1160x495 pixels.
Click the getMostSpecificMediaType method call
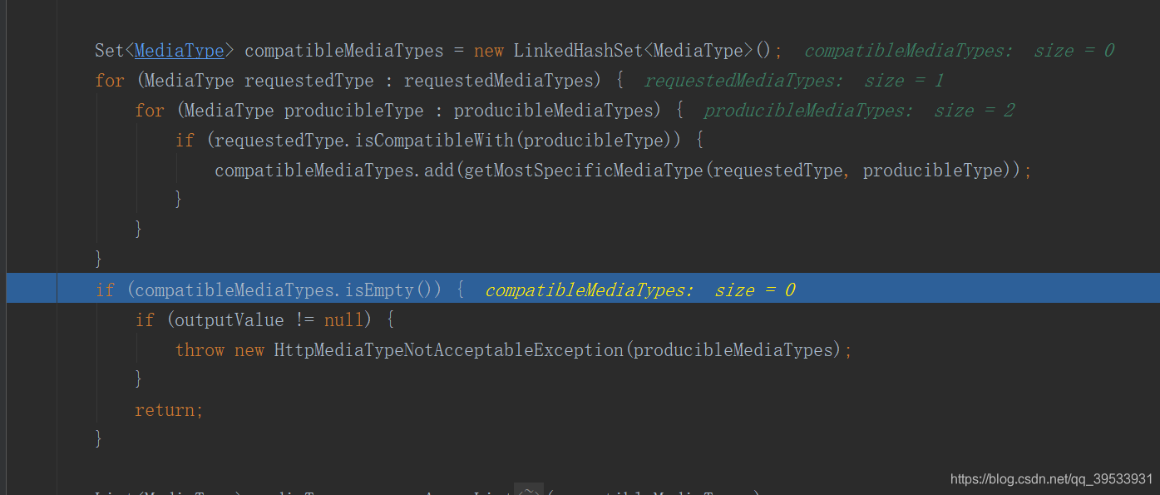[x=584, y=171]
